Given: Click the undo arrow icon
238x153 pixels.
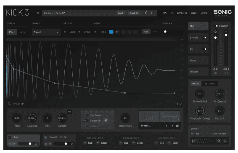Looking at the screenshot, I should (165, 13).
